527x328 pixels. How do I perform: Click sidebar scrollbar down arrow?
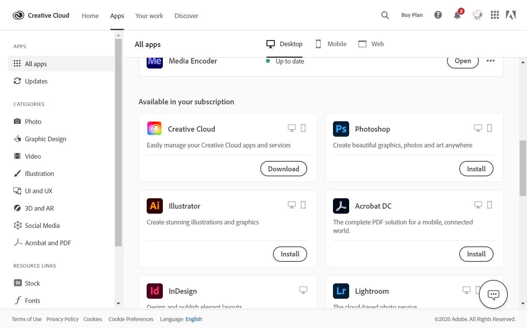[118, 304]
